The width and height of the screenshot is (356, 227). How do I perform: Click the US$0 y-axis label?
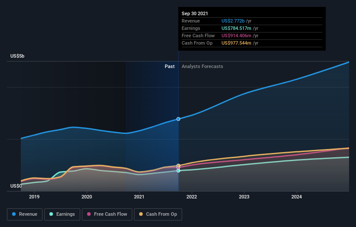[x=16, y=186]
